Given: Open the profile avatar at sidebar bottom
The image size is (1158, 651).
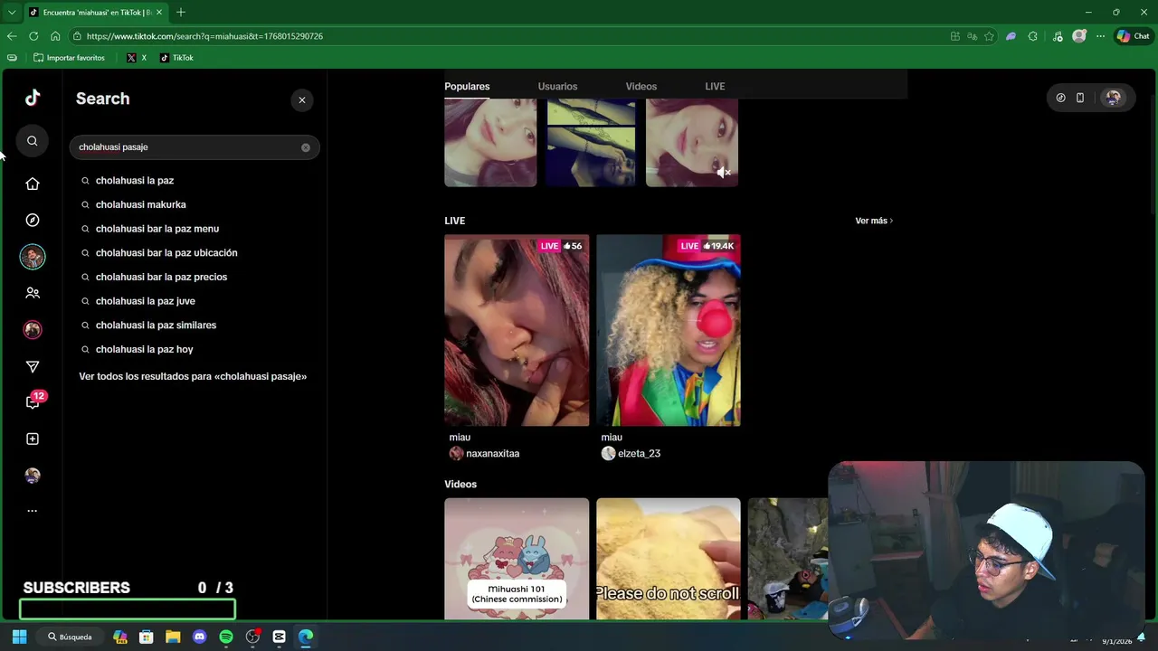Looking at the screenshot, I should coord(33,476).
